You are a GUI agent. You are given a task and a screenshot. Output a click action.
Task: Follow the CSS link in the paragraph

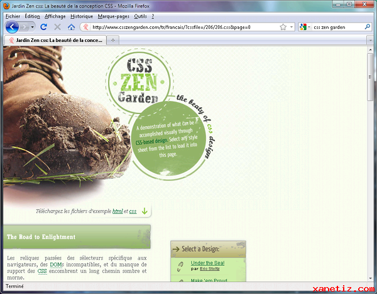click(42, 271)
